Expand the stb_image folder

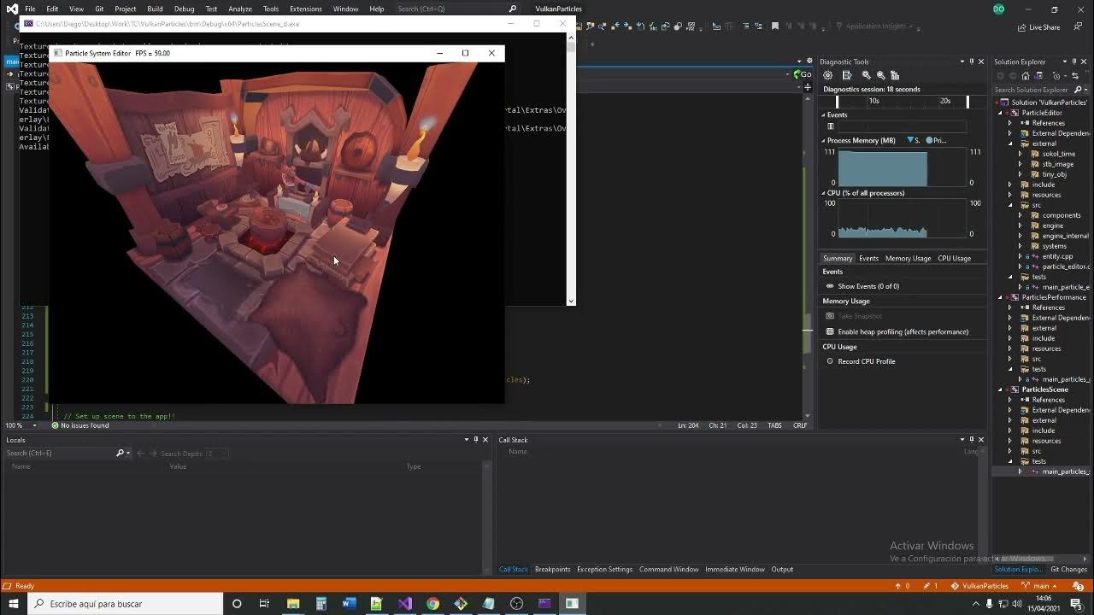click(x=1020, y=164)
